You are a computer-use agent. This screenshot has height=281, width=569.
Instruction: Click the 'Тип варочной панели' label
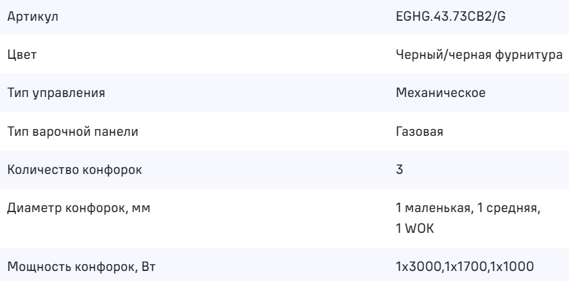(x=72, y=131)
